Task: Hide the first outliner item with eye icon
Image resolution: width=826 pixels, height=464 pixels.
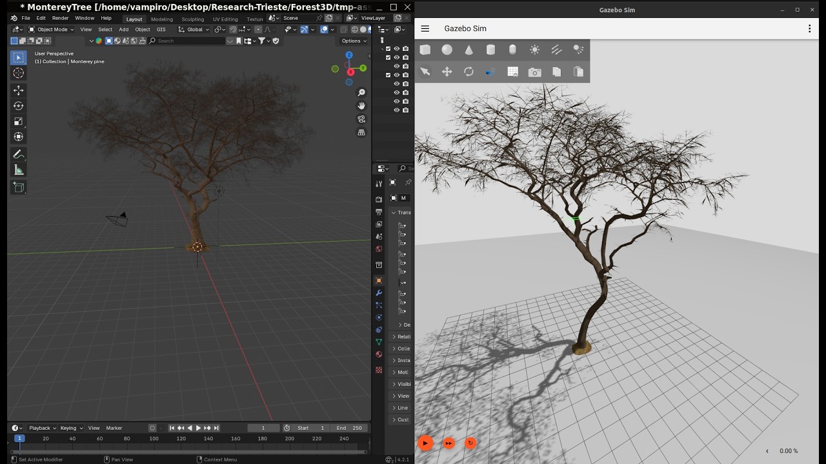Action: point(397,49)
